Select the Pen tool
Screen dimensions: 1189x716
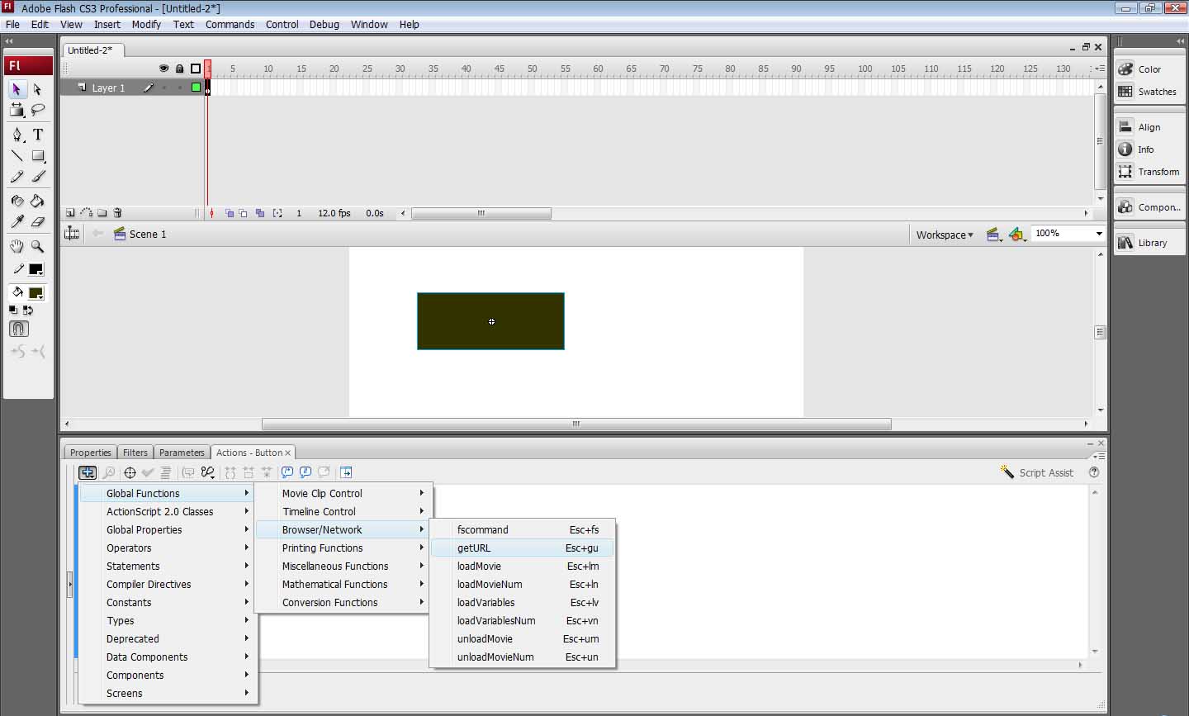coord(17,135)
